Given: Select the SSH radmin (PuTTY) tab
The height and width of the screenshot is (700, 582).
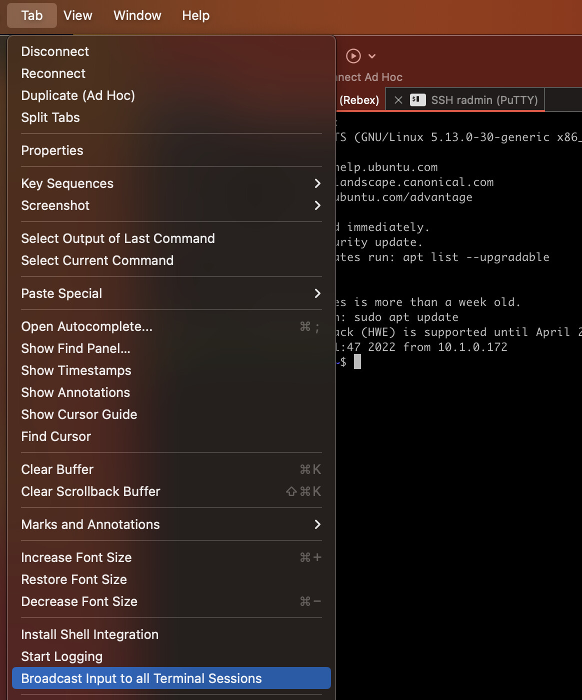Looking at the screenshot, I should [484, 100].
